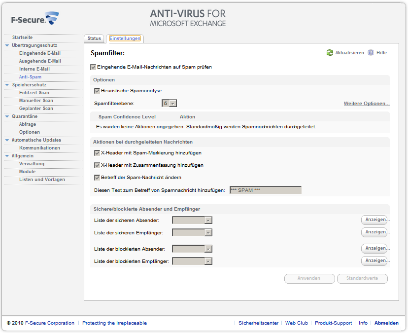Open the Web Club footer link
The height and width of the screenshot is (333, 408).
coord(297,323)
